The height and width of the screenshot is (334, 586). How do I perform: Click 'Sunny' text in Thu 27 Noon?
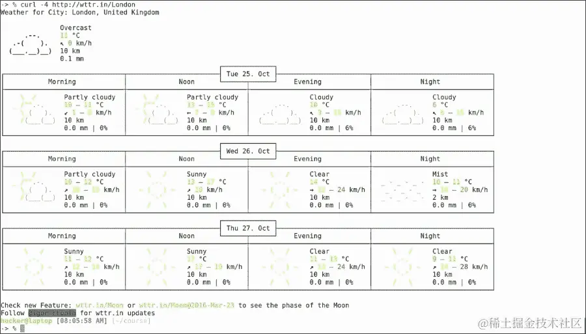(197, 251)
